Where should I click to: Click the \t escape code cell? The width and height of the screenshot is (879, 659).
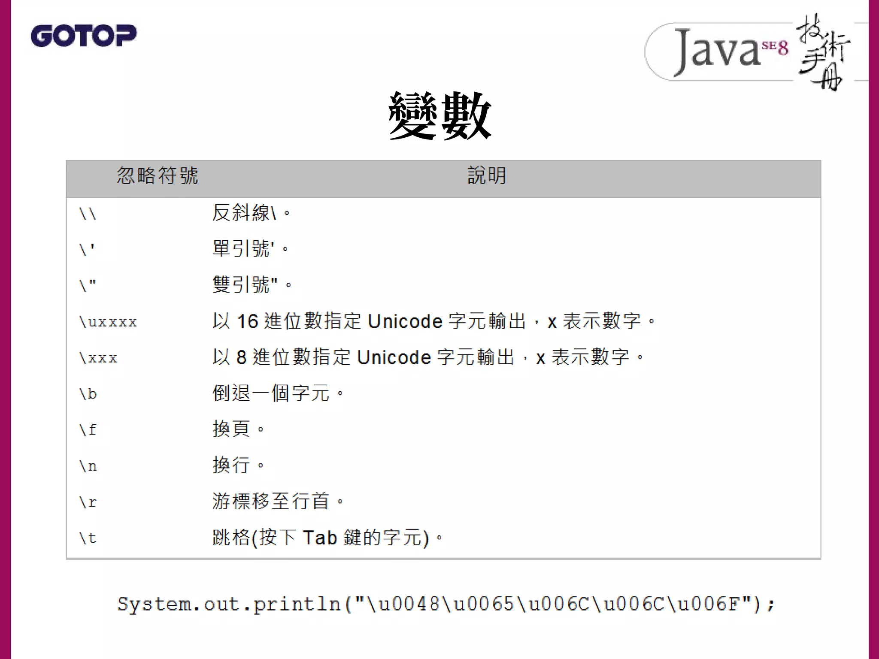88,538
